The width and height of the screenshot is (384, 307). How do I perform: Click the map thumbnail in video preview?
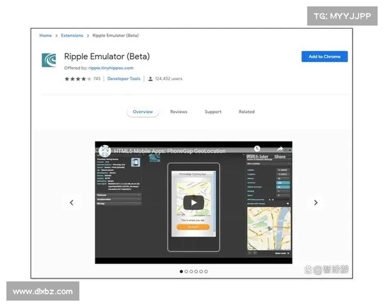pyautogui.click(x=269, y=229)
